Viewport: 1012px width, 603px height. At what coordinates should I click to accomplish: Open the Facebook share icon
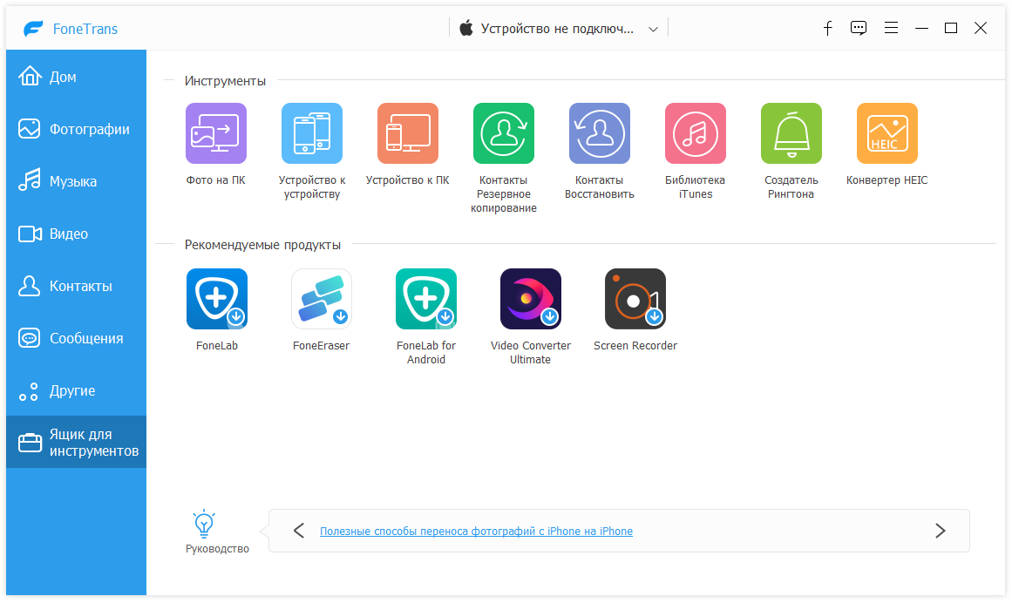pyautogui.click(x=828, y=29)
